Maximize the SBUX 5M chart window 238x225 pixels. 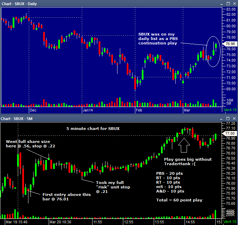[x=228, y=119]
